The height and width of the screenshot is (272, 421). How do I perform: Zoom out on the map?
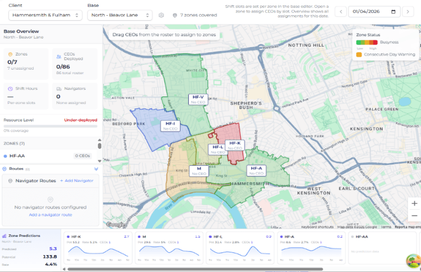(414, 216)
